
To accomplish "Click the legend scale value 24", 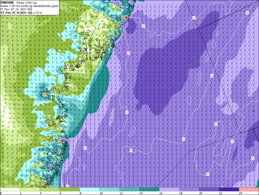I will [241, 193].
